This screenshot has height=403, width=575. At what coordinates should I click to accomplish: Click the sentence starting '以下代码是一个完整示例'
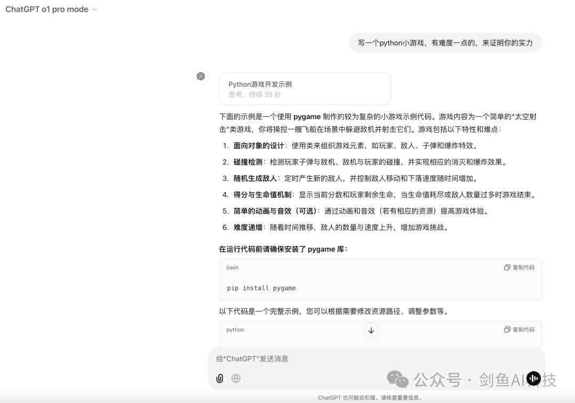click(x=334, y=311)
